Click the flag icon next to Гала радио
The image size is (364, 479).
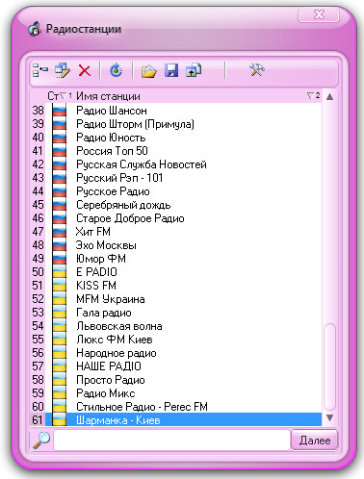[x=59, y=313]
